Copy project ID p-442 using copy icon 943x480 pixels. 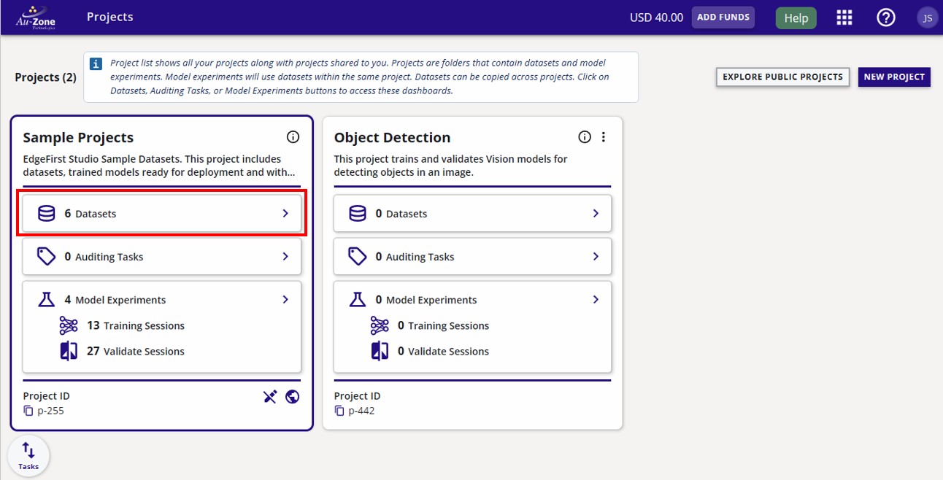point(339,411)
